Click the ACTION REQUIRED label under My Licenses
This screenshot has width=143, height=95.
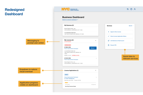pos(68,42)
